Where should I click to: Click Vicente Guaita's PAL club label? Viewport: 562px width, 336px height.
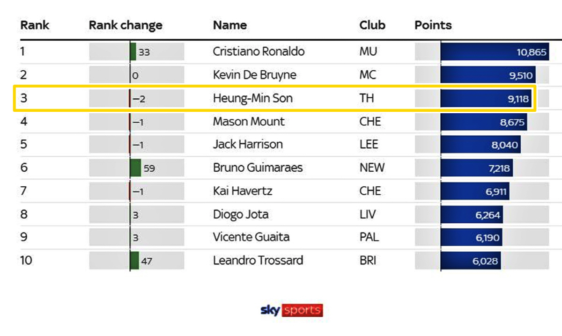tap(370, 237)
